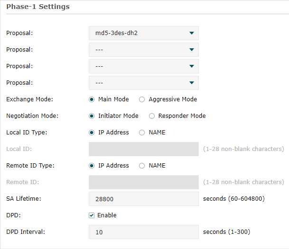Click the SA Lifetime input field
This screenshot has height=249, width=289.
point(144,199)
